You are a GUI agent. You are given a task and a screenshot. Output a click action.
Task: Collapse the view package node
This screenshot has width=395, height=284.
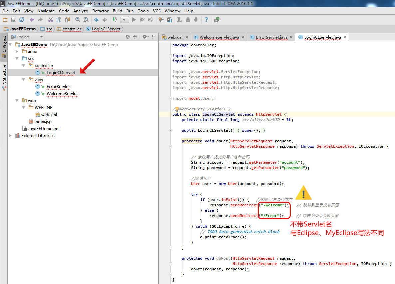pyautogui.click(x=23, y=79)
